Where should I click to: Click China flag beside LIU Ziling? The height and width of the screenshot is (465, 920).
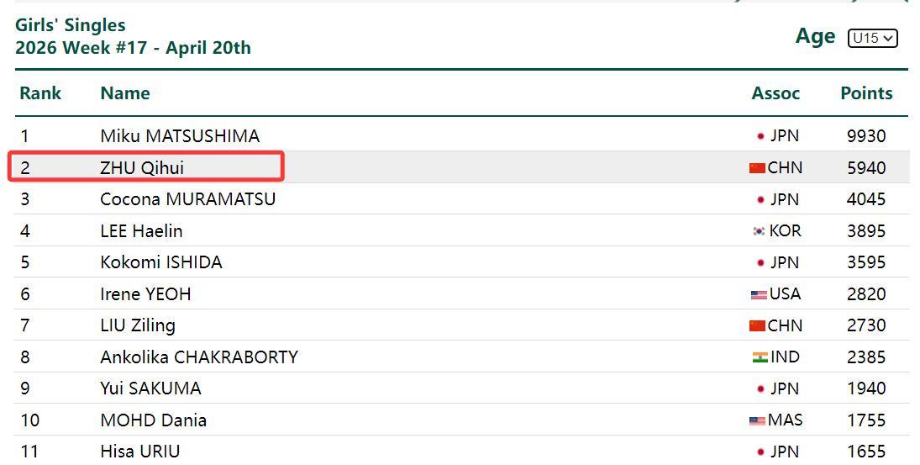[757, 325]
